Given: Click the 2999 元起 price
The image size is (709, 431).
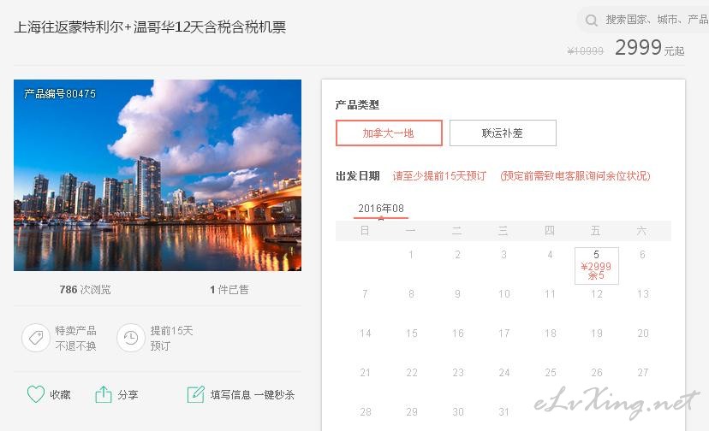Looking at the screenshot, I should pos(649,47).
